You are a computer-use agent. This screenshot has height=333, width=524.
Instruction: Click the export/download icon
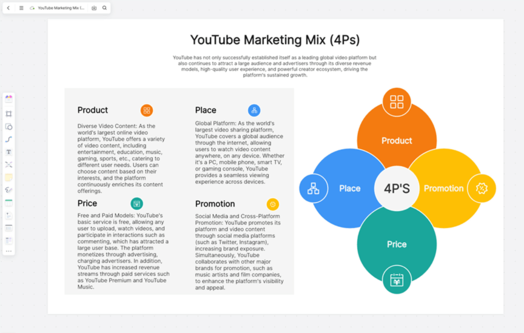tap(94, 8)
